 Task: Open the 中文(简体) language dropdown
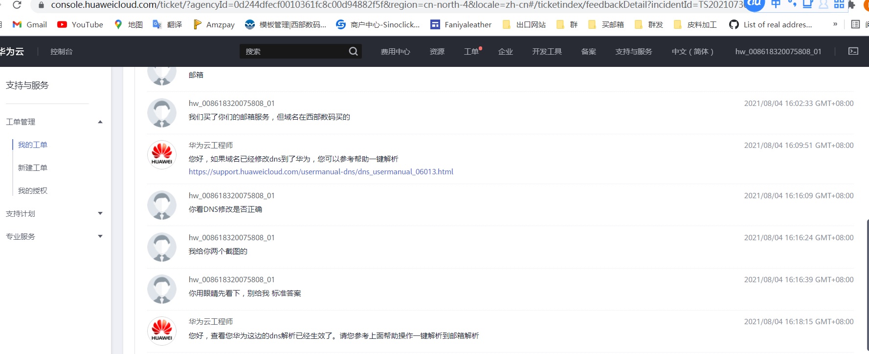coord(692,51)
